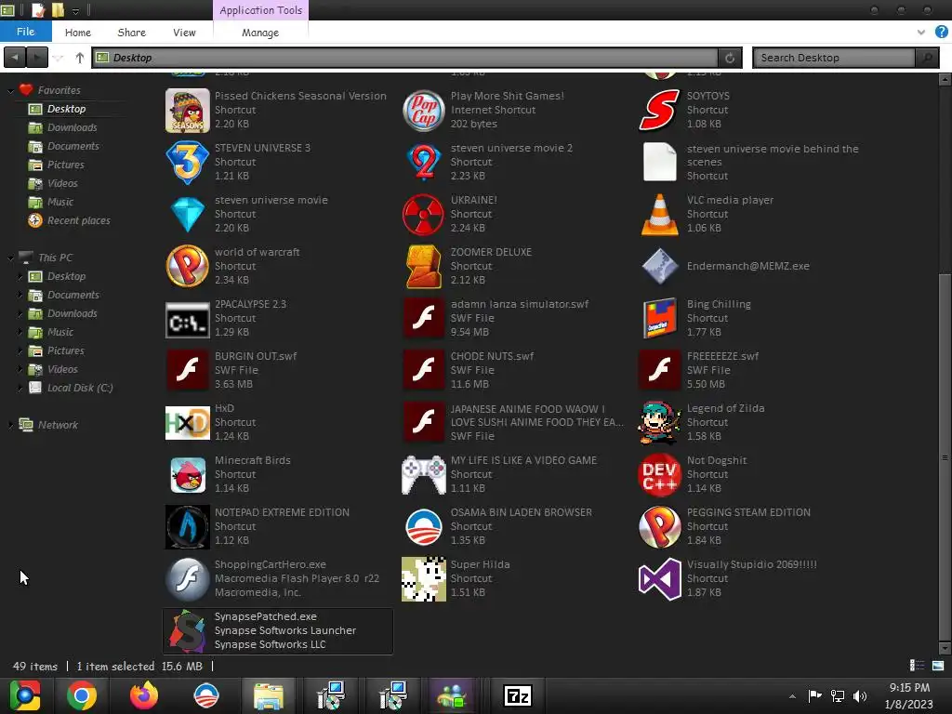Open the Not Dogshit Dev C++ icon
This screenshot has width=952, height=714.
(x=659, y=475)
